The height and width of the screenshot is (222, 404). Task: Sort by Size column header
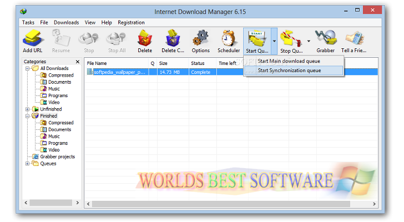(x=173, y=63)
